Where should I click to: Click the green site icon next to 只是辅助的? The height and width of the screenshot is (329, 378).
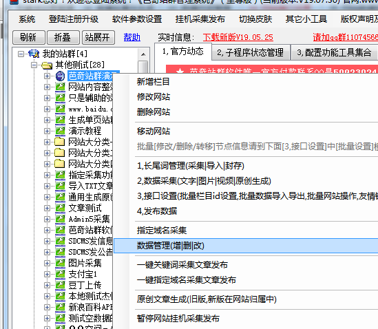tap(60, 98)
